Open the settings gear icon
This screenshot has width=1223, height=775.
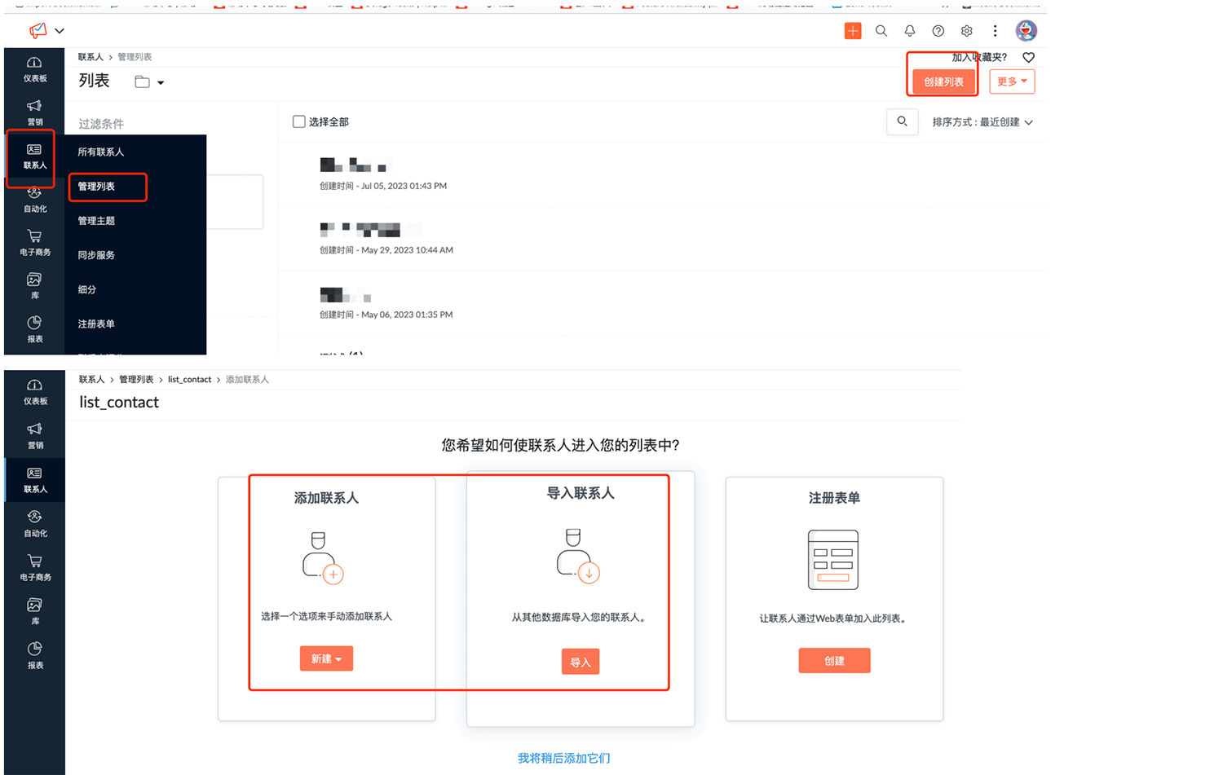tap(966, 30)
